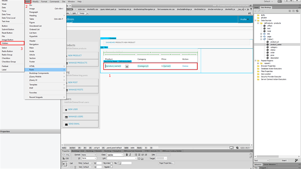The image size is (301, 169).
Task: Click the document horizontal scrollbar
Action: [157, 145]
